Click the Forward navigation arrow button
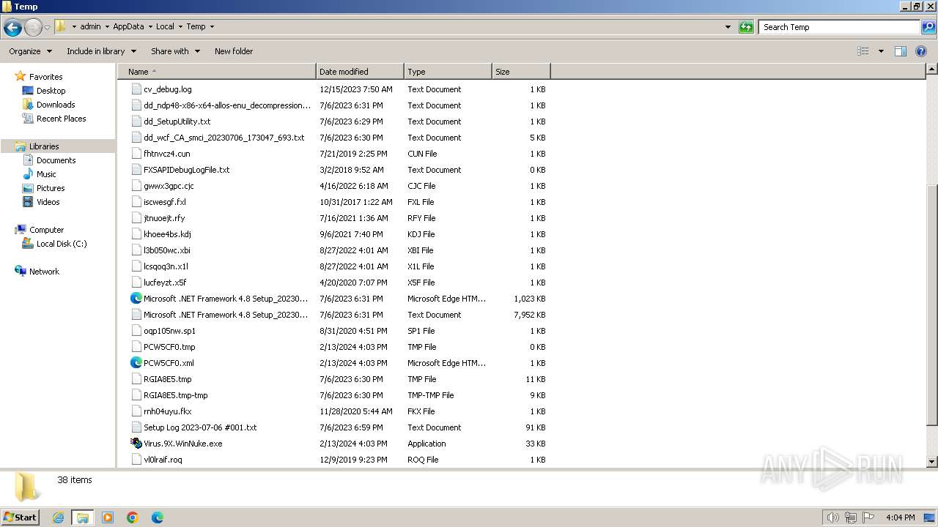 point(33,27)
